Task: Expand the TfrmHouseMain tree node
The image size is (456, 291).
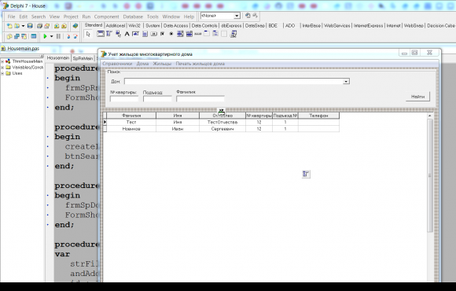Action: tap(2, 61)
